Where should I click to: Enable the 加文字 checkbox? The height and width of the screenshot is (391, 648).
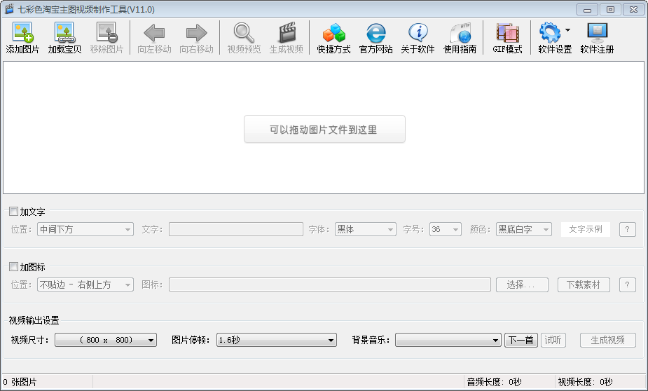click(x=13, y=211)
